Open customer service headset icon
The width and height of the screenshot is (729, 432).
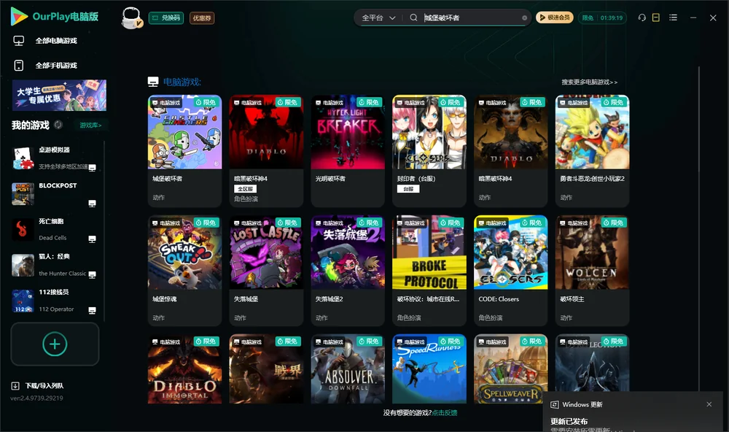[x=642, y=18]
